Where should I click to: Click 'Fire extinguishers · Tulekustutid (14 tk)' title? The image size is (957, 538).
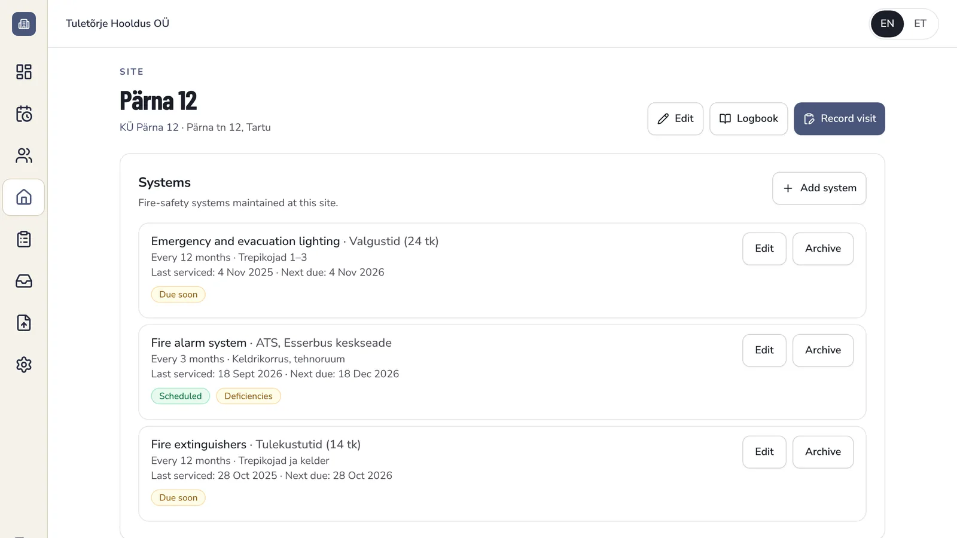(x=255, y=445)
